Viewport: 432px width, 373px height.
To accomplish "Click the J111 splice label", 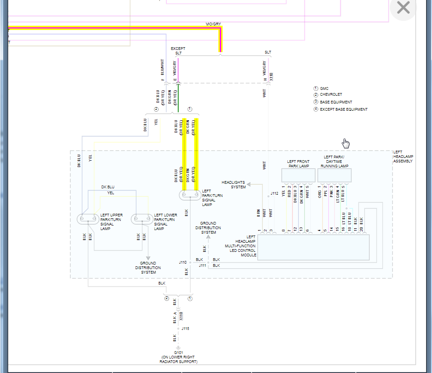I will (x=203, y=265).
